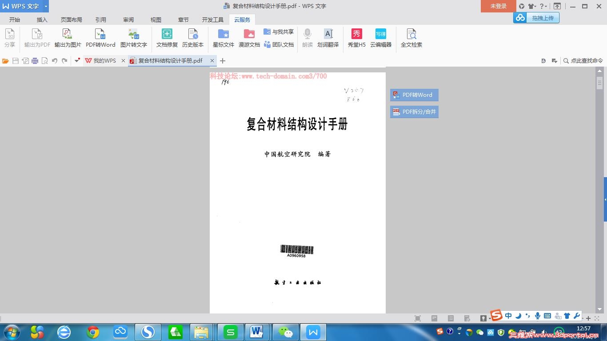The image size is (607, 341).
Task: Click the WPS feedback circular icon in title bar
Action: pos(522,6)
